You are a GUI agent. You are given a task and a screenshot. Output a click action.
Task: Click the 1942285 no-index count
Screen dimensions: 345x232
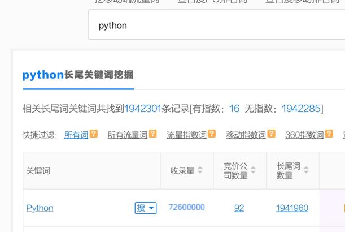(301, 109)
